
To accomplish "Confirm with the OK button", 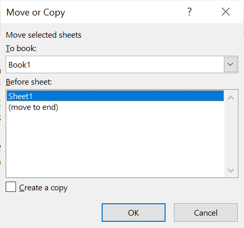I will [x=134, y=213].
